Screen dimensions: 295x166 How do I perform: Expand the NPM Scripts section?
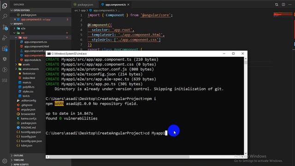point(21,165)
